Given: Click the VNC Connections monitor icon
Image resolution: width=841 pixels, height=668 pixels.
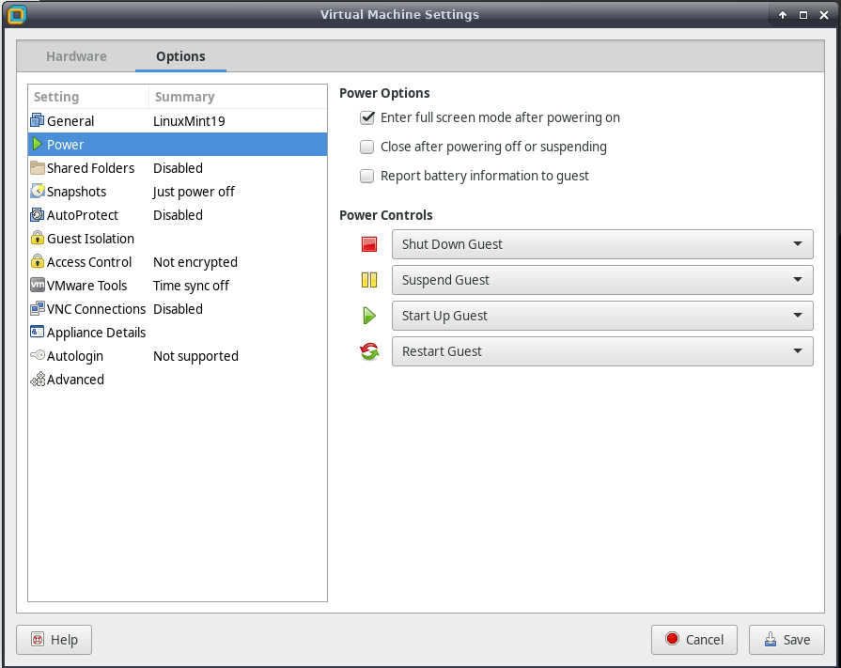Looking at the screenshot, I should [38, 309].
